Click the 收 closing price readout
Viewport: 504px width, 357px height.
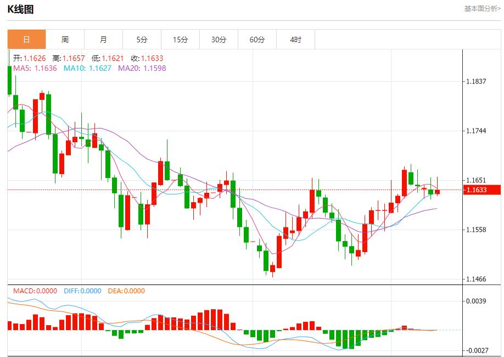147,58
